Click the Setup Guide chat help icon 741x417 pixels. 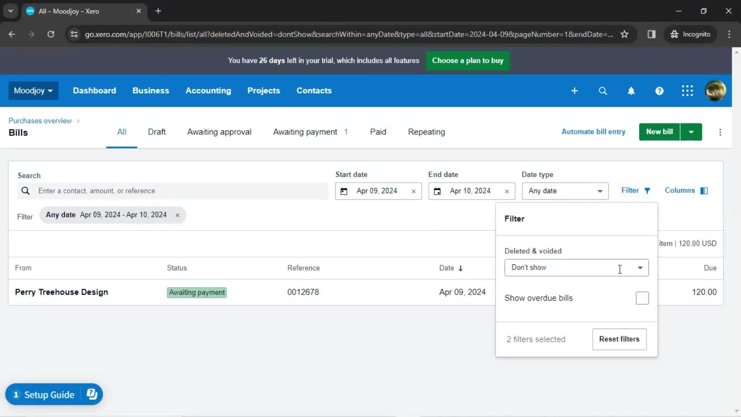[x=92, y=394]
